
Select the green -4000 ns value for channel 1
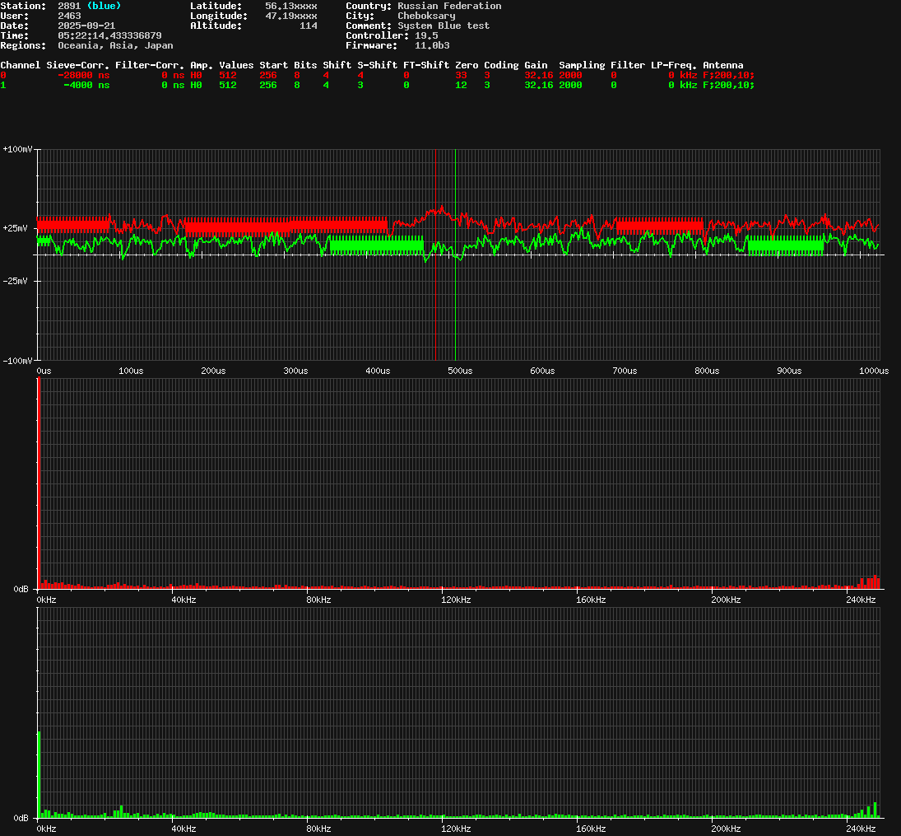[x=86, y=85]
